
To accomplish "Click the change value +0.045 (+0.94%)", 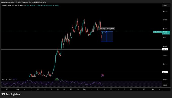I will pos(53,5).
